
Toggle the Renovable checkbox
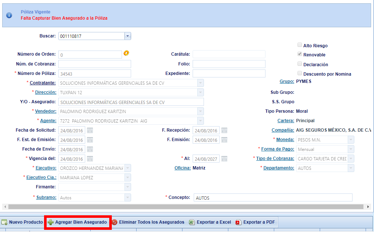pos(299,54)
